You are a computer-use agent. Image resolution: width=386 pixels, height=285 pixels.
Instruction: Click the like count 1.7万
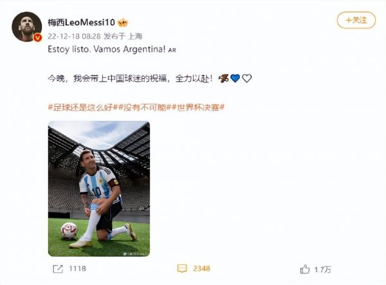point(323,270)
